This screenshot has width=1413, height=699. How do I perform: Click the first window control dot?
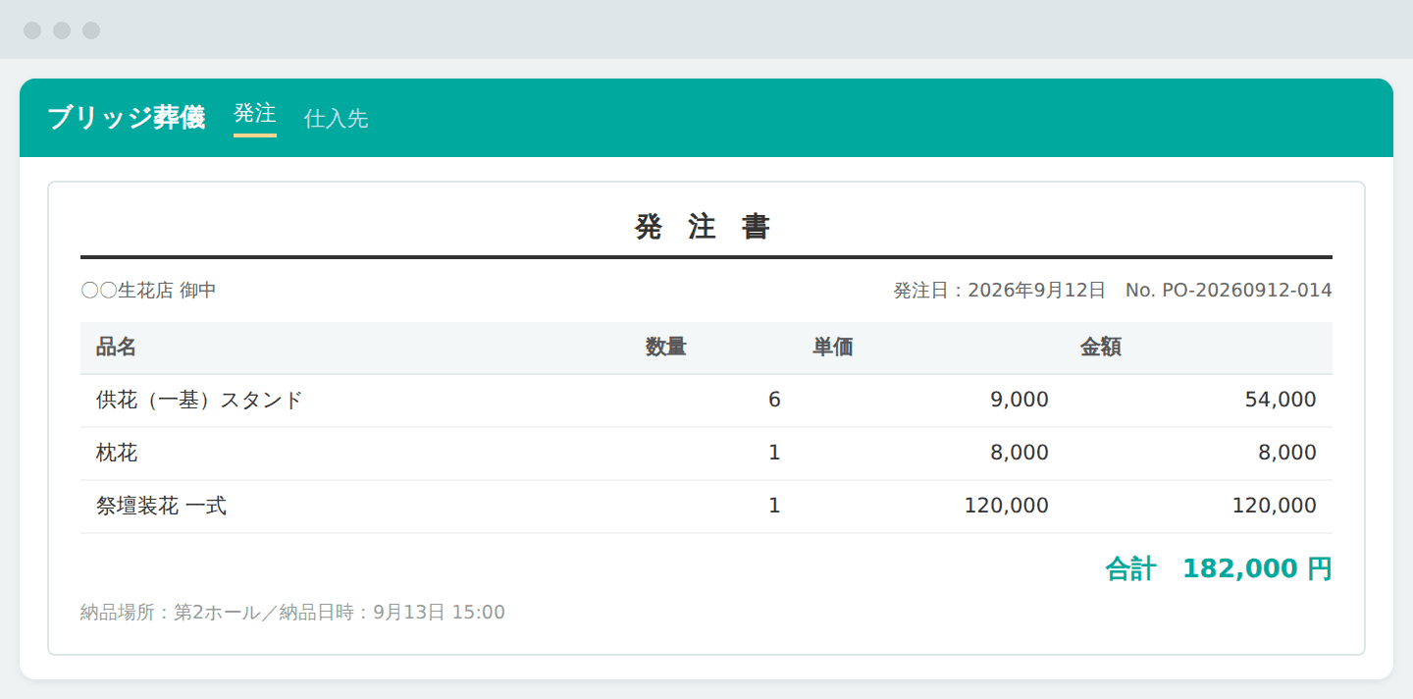[x=32, y=30]
